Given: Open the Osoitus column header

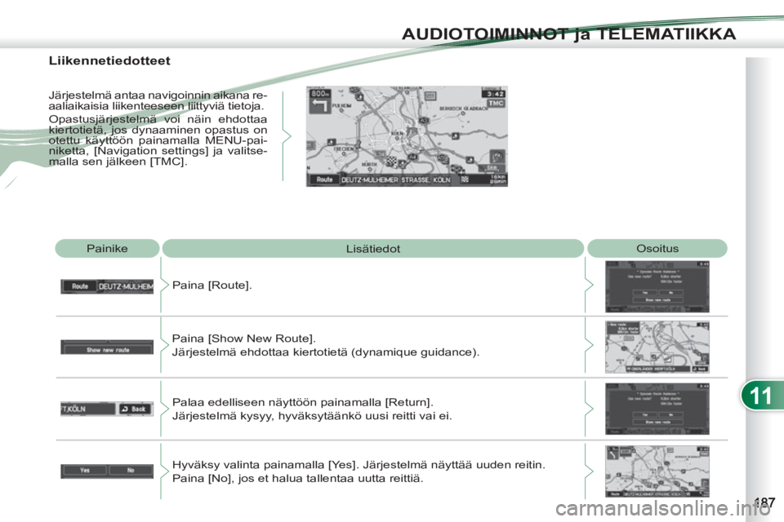Looking at the screenshot, I should click(x=657, y=248).
